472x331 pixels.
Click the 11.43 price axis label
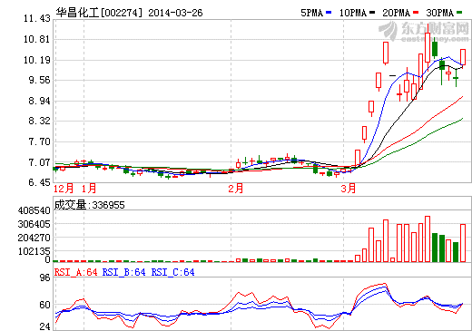[37, 19]
